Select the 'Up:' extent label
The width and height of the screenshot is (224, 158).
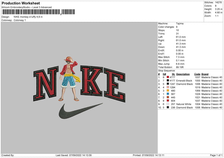[160, 44]
